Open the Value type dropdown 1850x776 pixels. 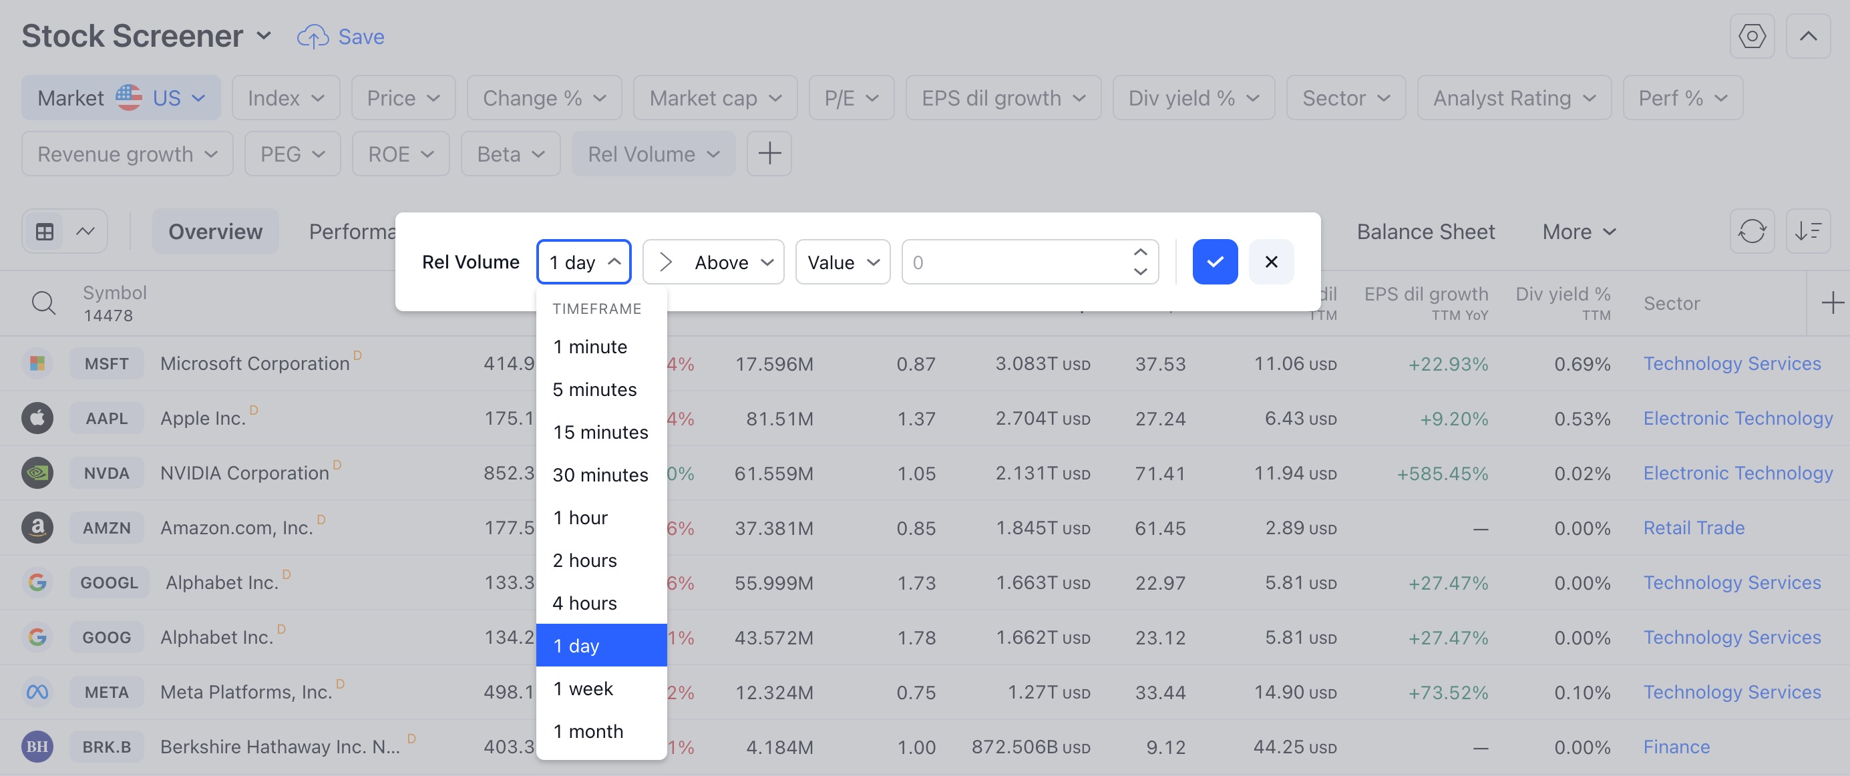(x=842, y=262)
